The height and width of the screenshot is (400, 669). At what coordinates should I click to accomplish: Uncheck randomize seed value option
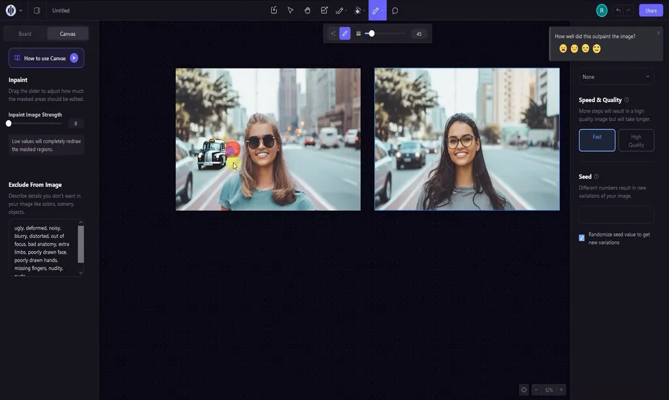581,237
